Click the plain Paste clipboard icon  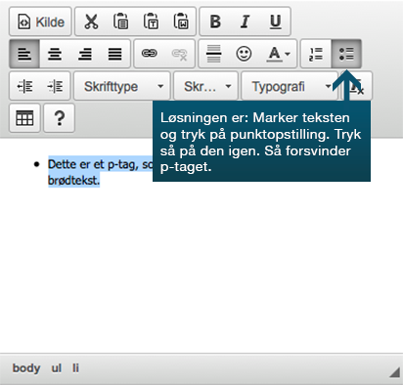tap(120, 21)
